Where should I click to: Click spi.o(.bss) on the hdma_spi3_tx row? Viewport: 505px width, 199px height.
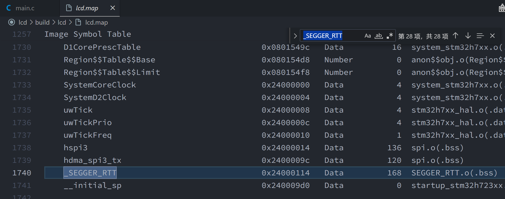click(437, 160)
